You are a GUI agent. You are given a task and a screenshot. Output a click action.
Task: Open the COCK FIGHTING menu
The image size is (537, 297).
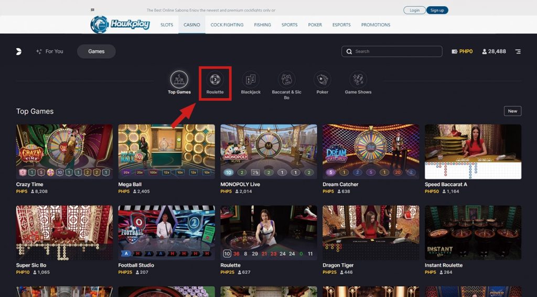tap(227, 25)
